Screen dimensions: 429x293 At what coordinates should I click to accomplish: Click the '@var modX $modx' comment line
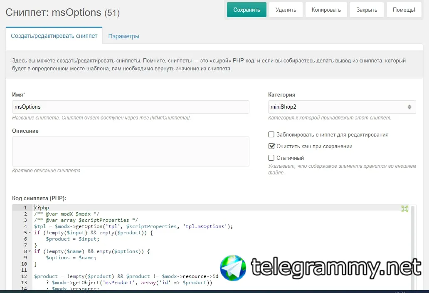(x=67, y=214)
